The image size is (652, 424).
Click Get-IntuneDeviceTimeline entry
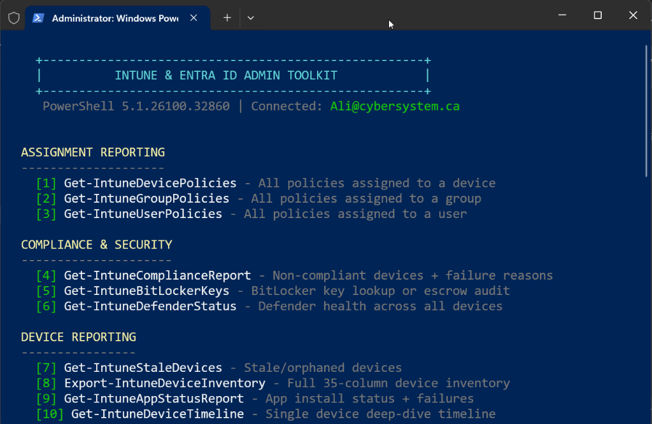tap(158, 414)
